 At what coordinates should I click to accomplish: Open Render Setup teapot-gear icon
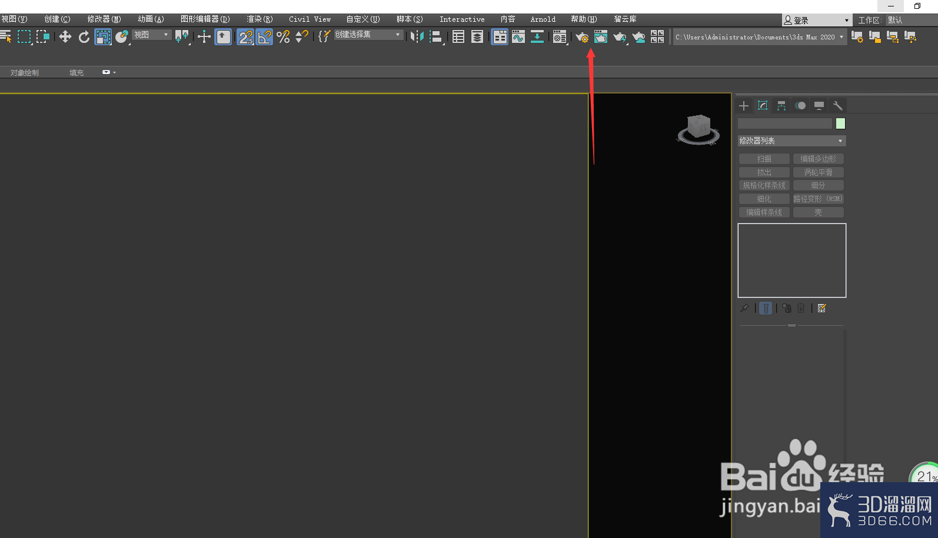(x=582, y=37)
